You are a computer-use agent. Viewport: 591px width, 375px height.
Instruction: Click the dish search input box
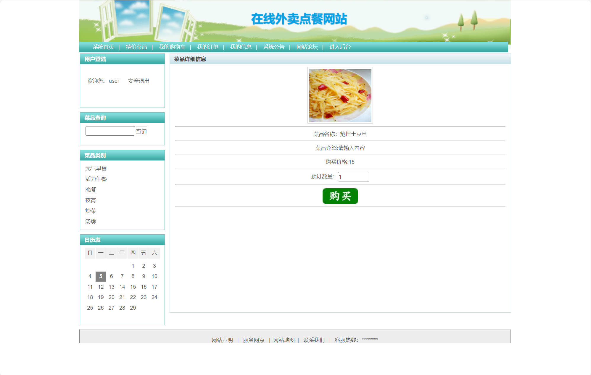(x=109, y=131)
